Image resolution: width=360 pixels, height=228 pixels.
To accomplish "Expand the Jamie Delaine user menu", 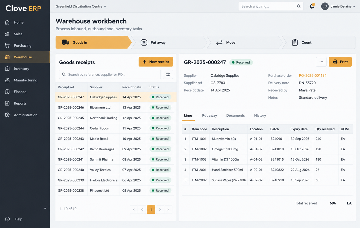I will click(x=343, y=6).
